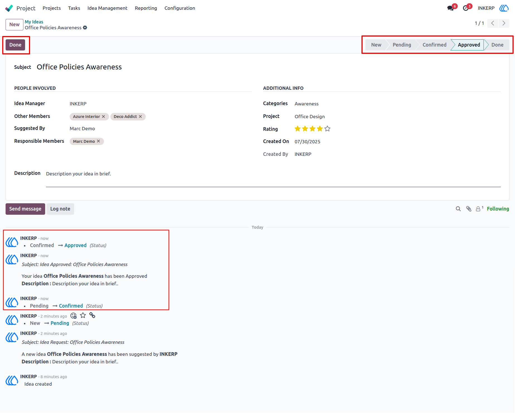
Task: Add a reaction to the Pending message
Action: (74, 316)
